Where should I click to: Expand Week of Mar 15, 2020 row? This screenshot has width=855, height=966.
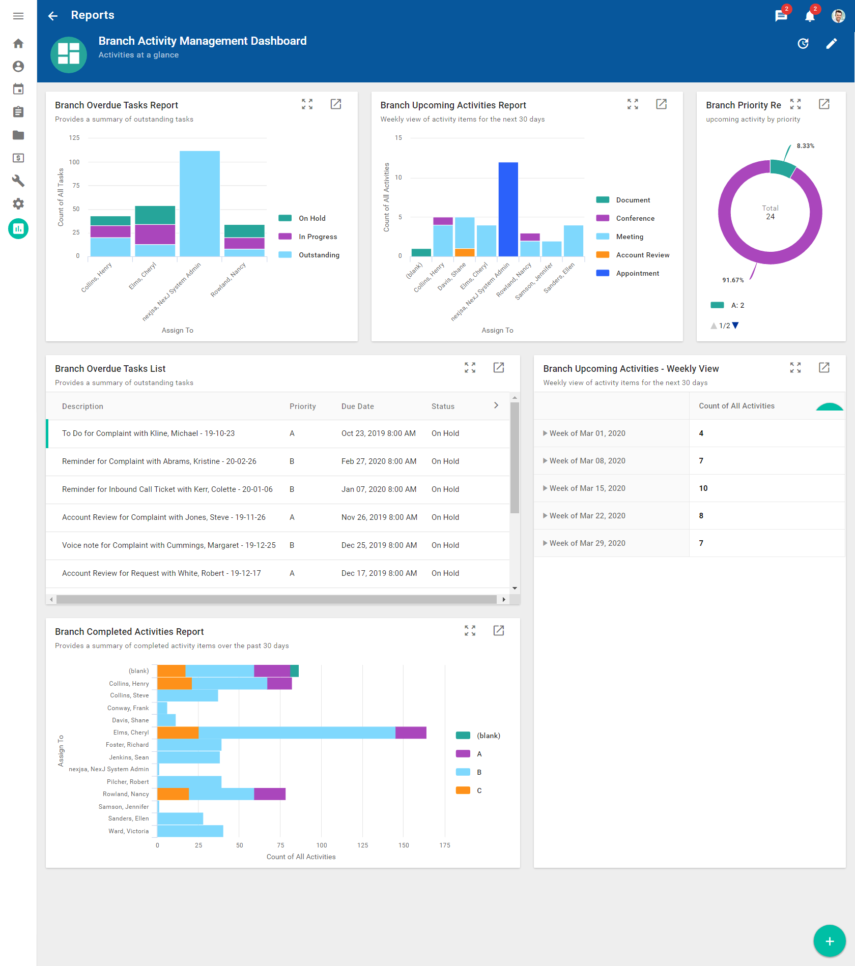[546, 488]
